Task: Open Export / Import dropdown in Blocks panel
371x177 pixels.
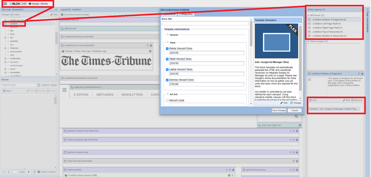Action: [47, 172]
